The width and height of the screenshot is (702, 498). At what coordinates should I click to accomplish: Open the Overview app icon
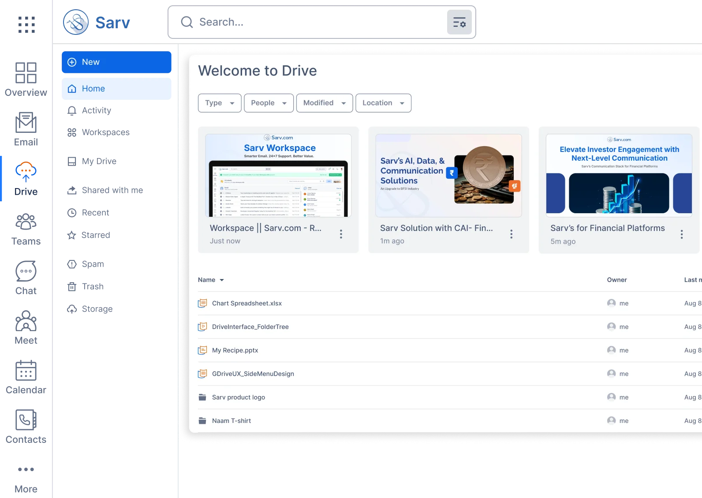[x=26, y=73]
